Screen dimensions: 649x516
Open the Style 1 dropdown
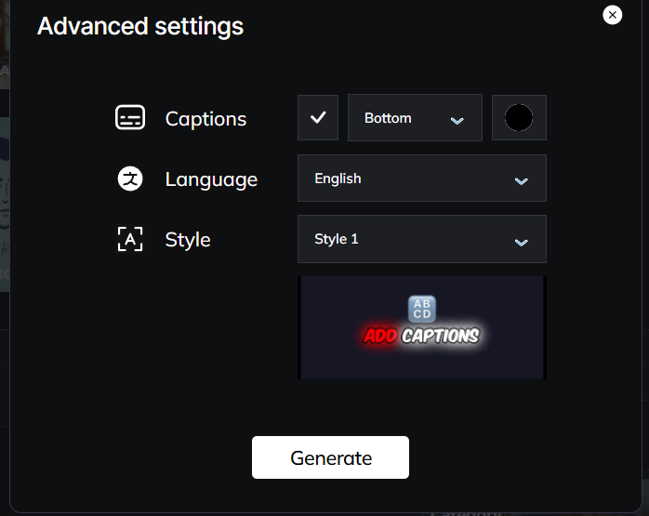coord(422,239)
